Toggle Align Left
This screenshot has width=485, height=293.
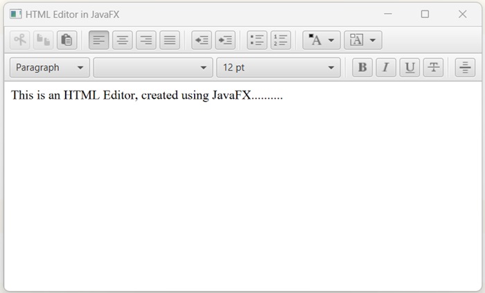click(x=98, y=40)
